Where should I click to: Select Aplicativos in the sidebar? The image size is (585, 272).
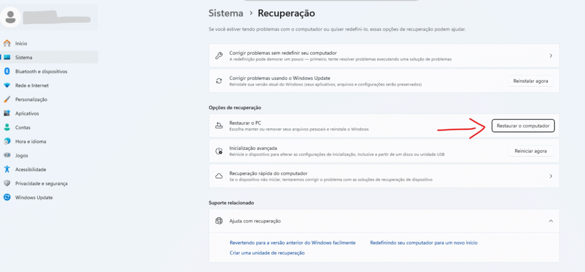tap(49, 113)
